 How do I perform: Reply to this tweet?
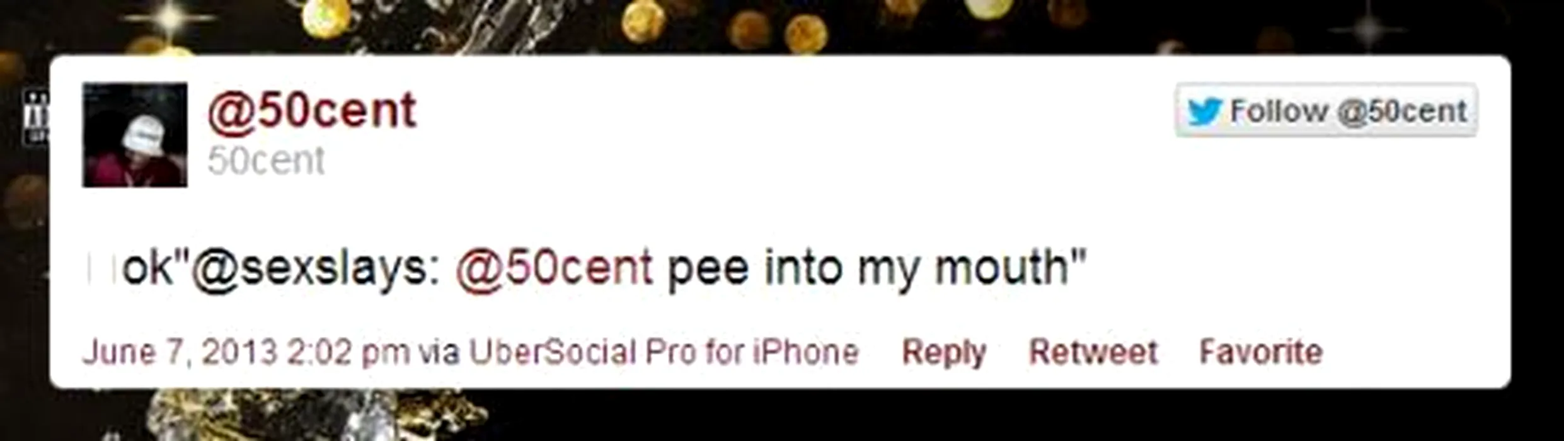(x=944, y=352)
